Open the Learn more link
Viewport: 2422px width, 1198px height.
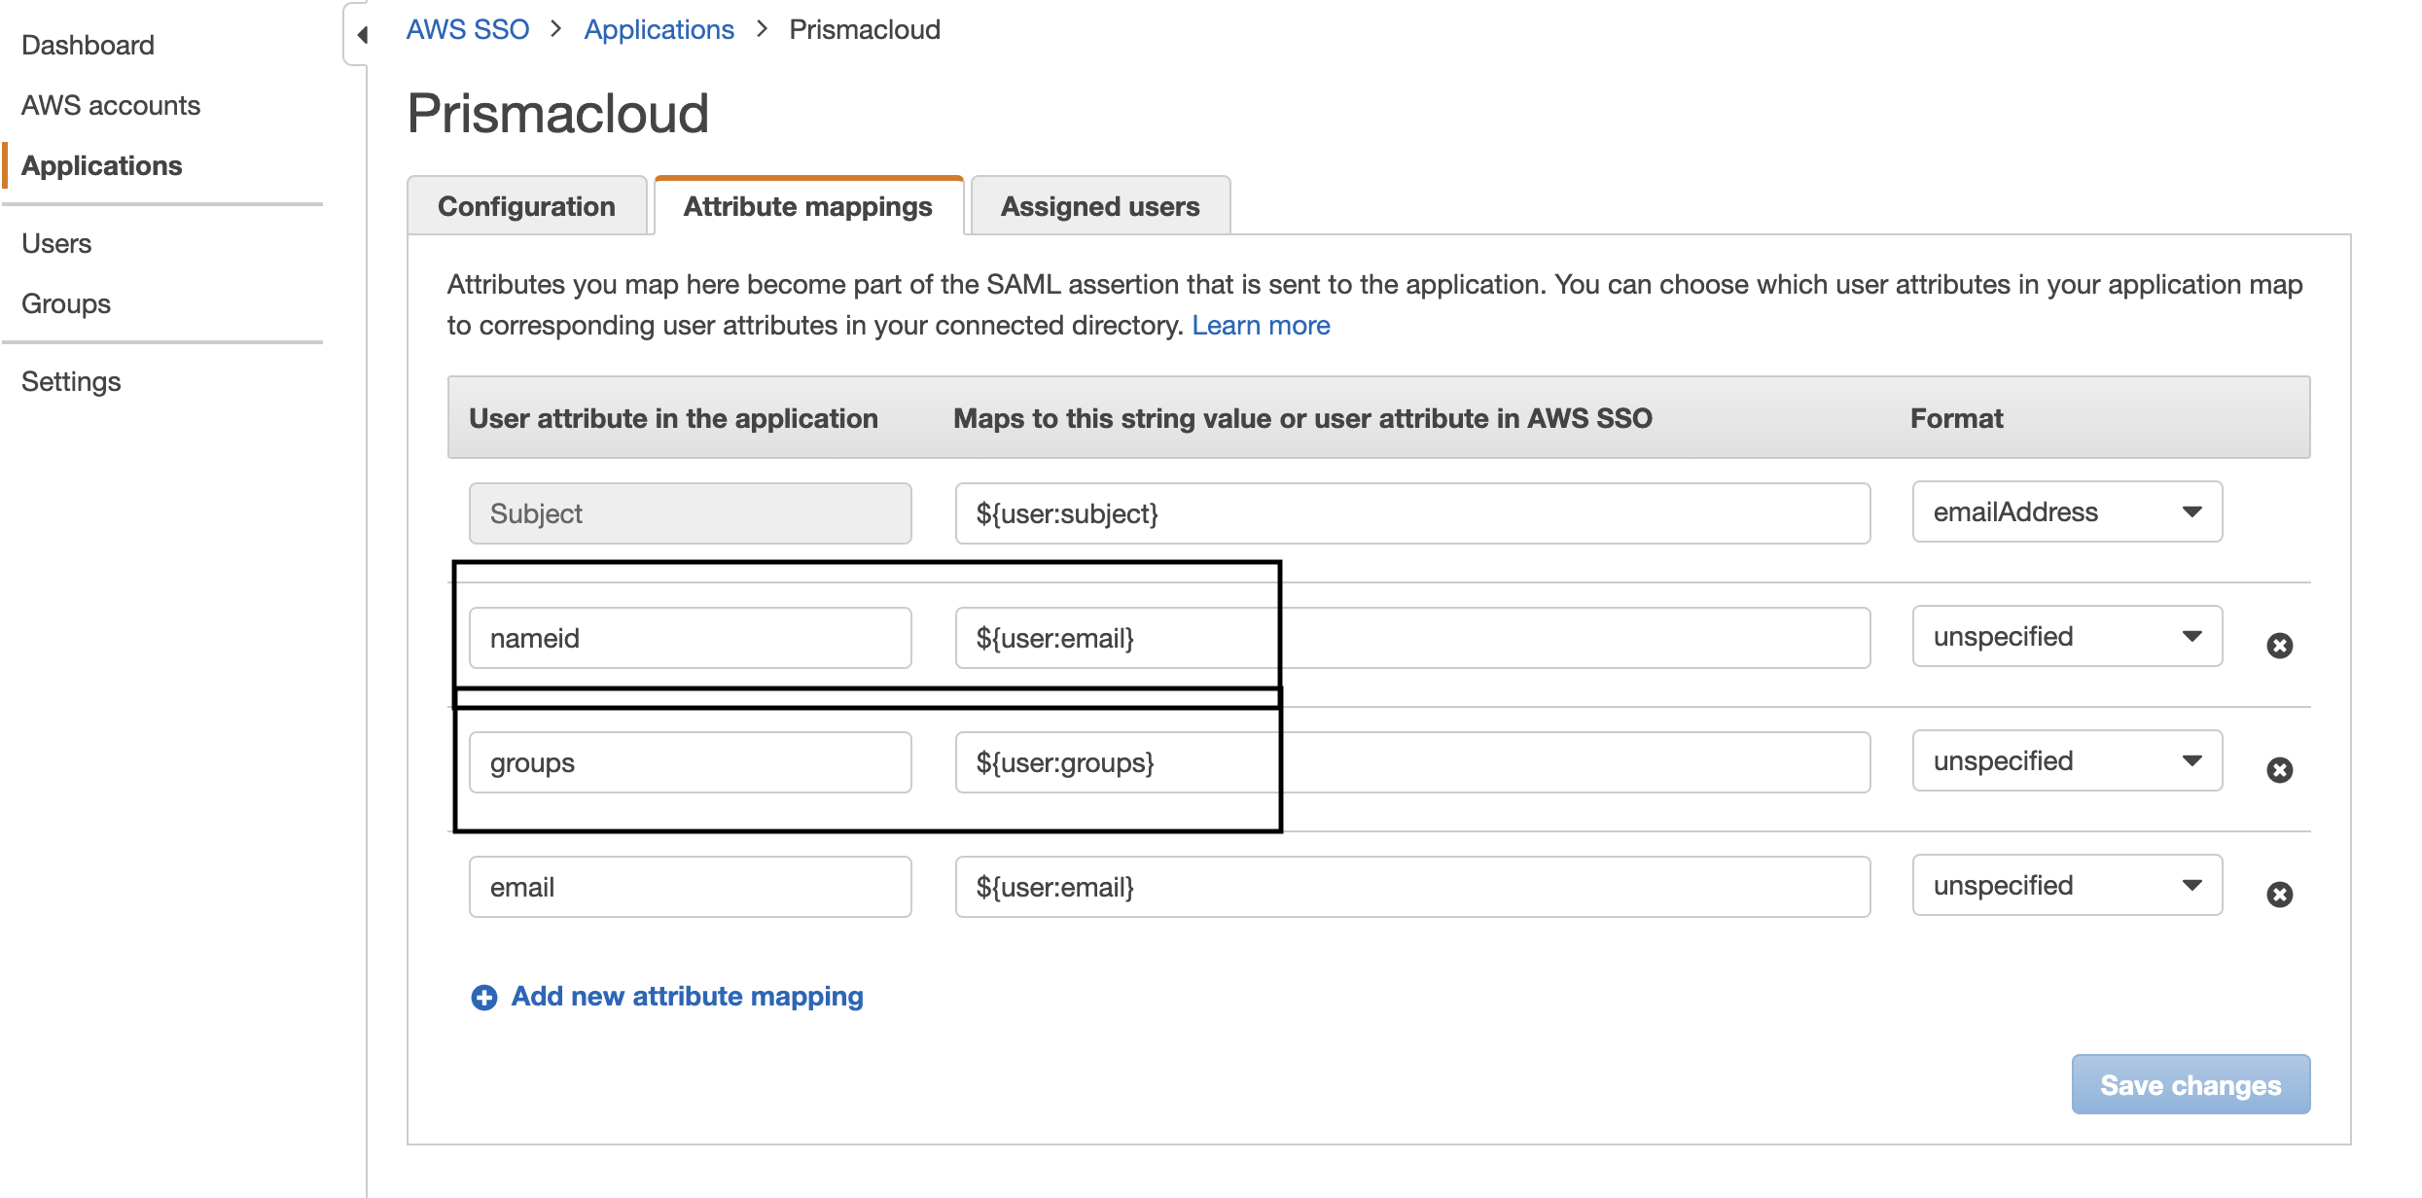[1261, 326]
